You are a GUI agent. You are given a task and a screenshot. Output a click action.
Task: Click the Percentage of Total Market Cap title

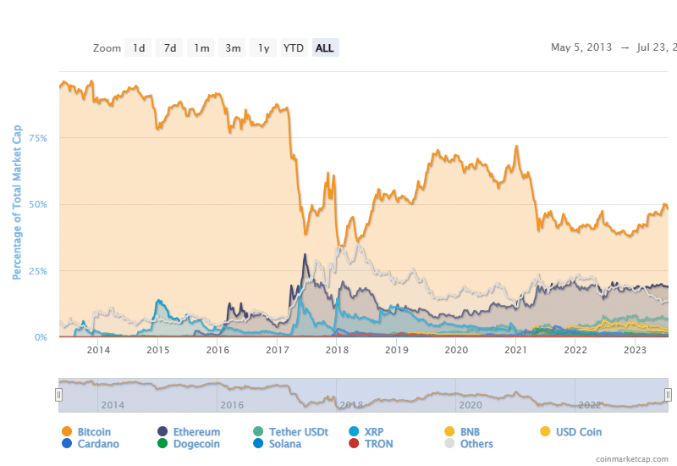point(17,202)
